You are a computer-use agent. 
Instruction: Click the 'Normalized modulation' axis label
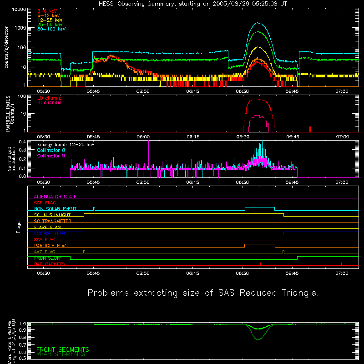(11, 159)
